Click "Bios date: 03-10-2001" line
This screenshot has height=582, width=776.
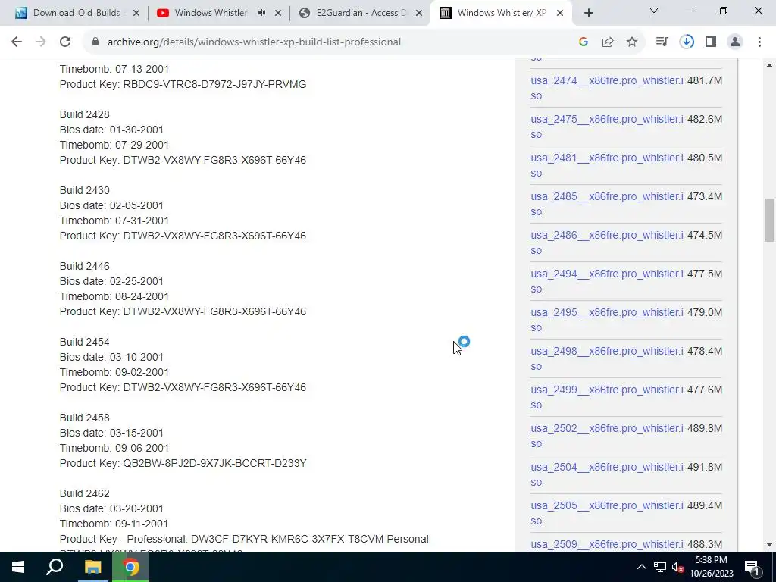(x=111, y=357)
